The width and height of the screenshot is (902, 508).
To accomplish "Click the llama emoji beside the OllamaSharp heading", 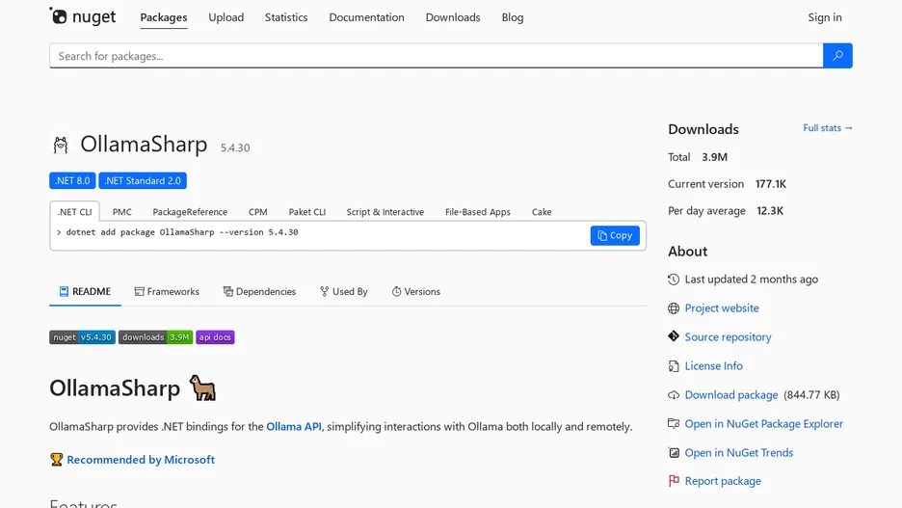I will tap(202, 388).
